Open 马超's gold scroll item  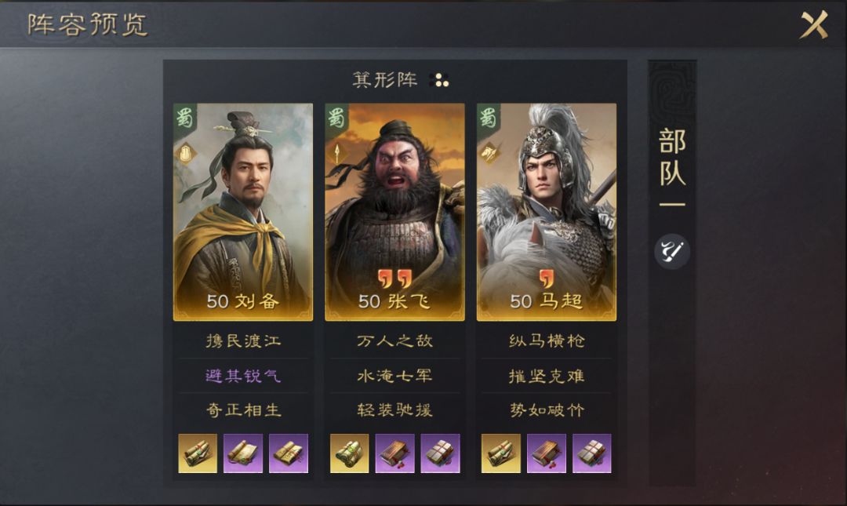tap(500, 453)
